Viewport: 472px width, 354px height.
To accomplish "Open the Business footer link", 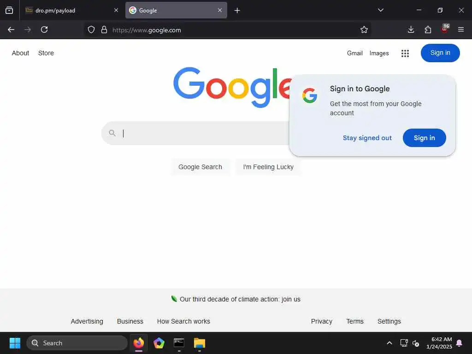I will tap(130, 321).
